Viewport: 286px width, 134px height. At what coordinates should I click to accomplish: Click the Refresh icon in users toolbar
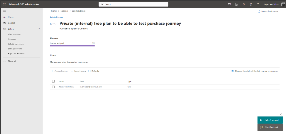pyautogui.click(x=89, y=71)
